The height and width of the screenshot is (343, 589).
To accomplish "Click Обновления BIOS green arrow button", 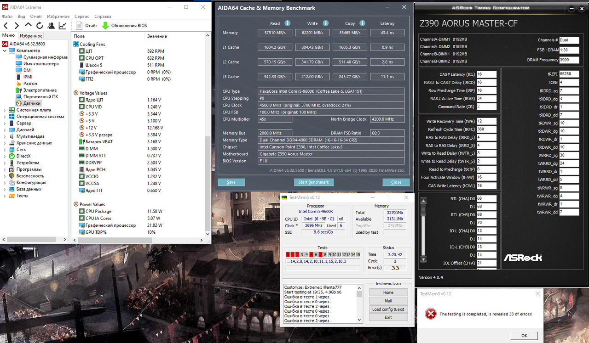I will (x=124, y=26).
